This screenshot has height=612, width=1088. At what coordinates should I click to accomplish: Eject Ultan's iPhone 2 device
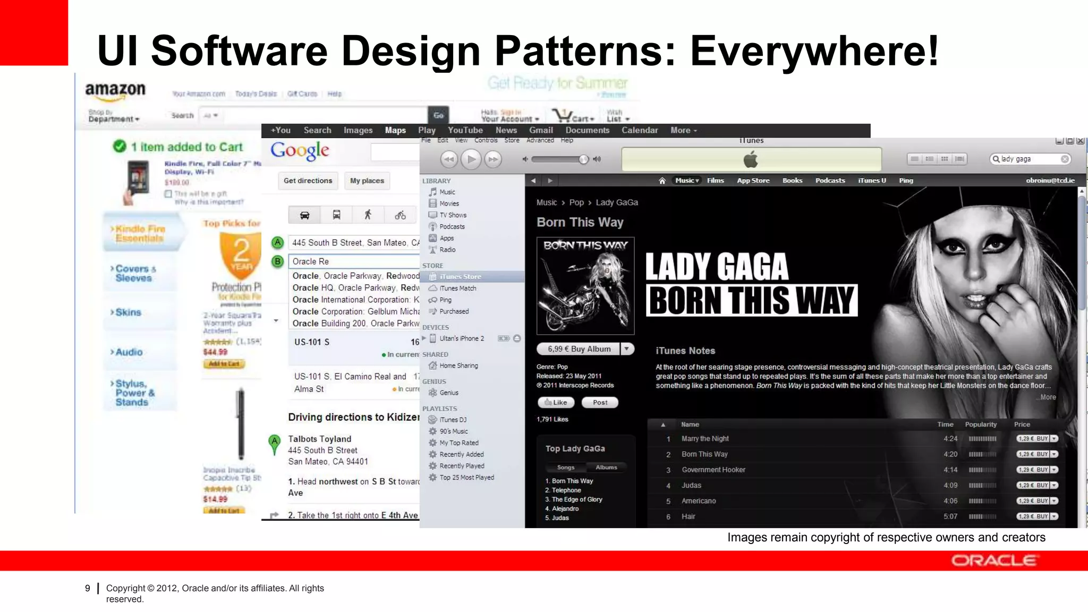click(517, 338)
